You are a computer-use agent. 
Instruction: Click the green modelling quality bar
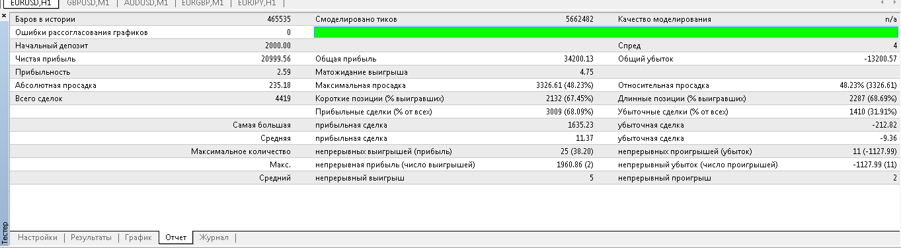pyautogui.click(x=606, y=32)
